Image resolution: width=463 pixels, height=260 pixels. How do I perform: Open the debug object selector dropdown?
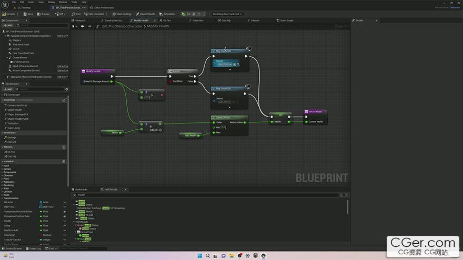click(x=227, y=14)
